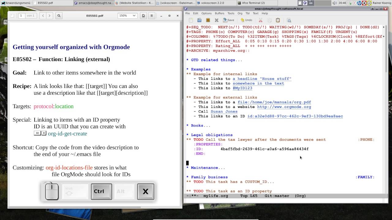
Task: Go to previous page in PDF viewer
Action: coord(43,16)
